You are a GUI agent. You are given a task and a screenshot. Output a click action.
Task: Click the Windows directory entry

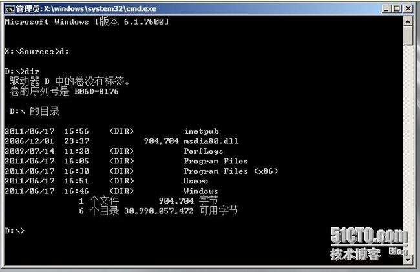click(x=201, y=191)
